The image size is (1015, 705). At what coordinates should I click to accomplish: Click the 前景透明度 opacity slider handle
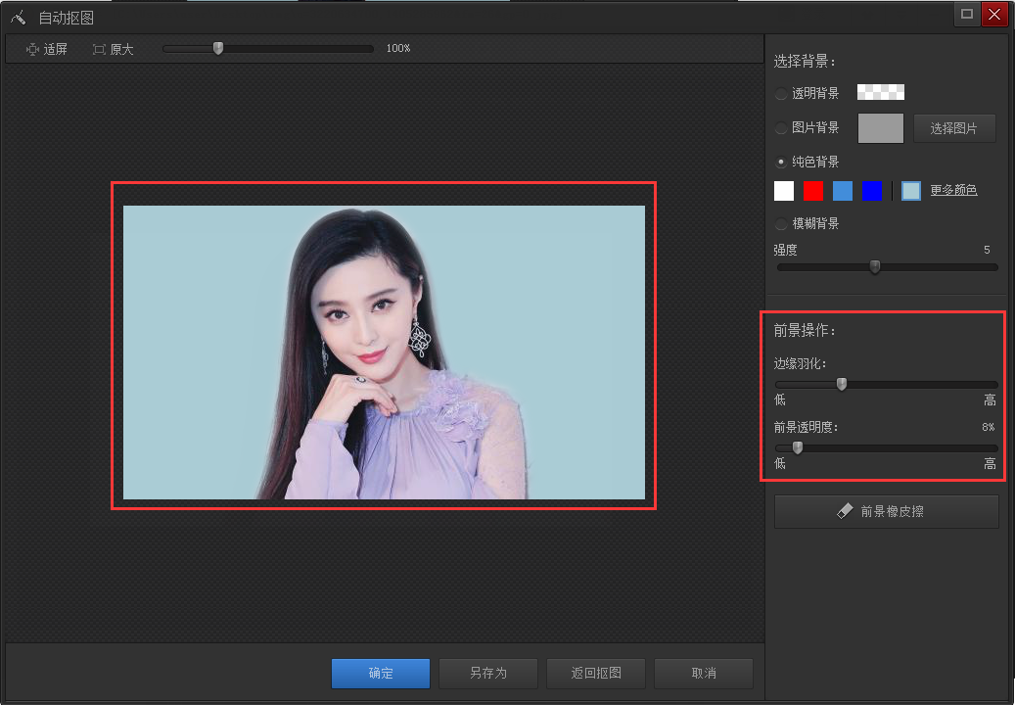click(797, 446)
